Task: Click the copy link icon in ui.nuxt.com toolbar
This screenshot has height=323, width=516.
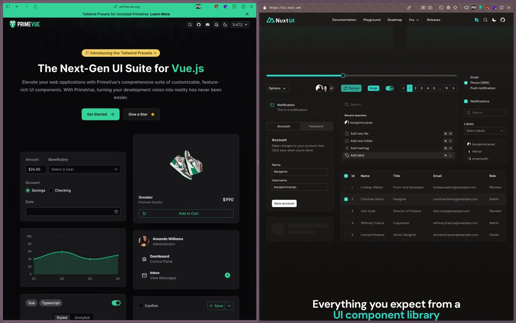Action: (409, 7)
